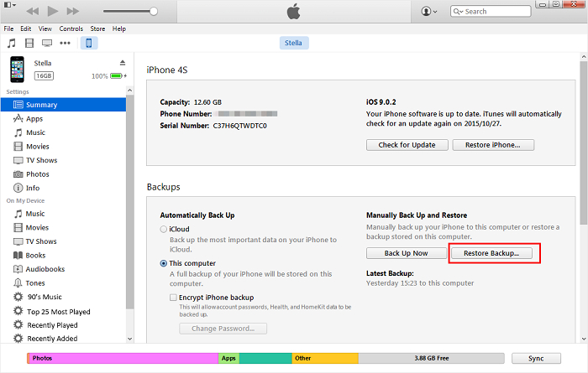Click the play button
The width and height of the screenshot is (588, 373).
(53, 11)
